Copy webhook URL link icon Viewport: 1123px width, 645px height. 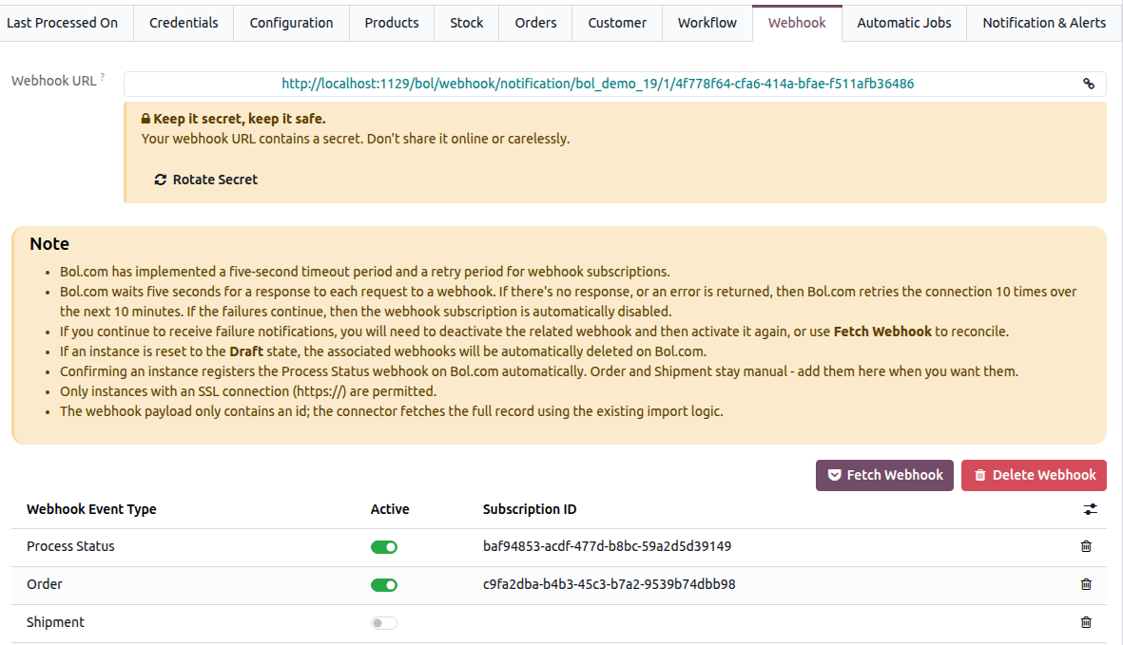point(1089,84)
